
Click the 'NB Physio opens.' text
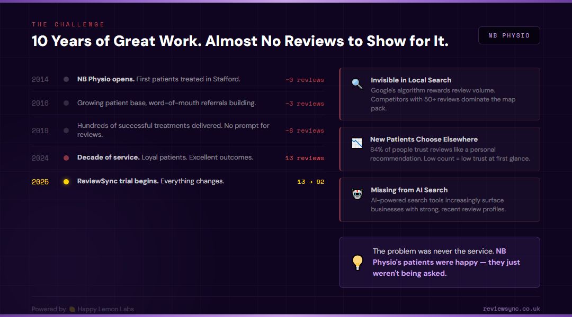(106, 79)
